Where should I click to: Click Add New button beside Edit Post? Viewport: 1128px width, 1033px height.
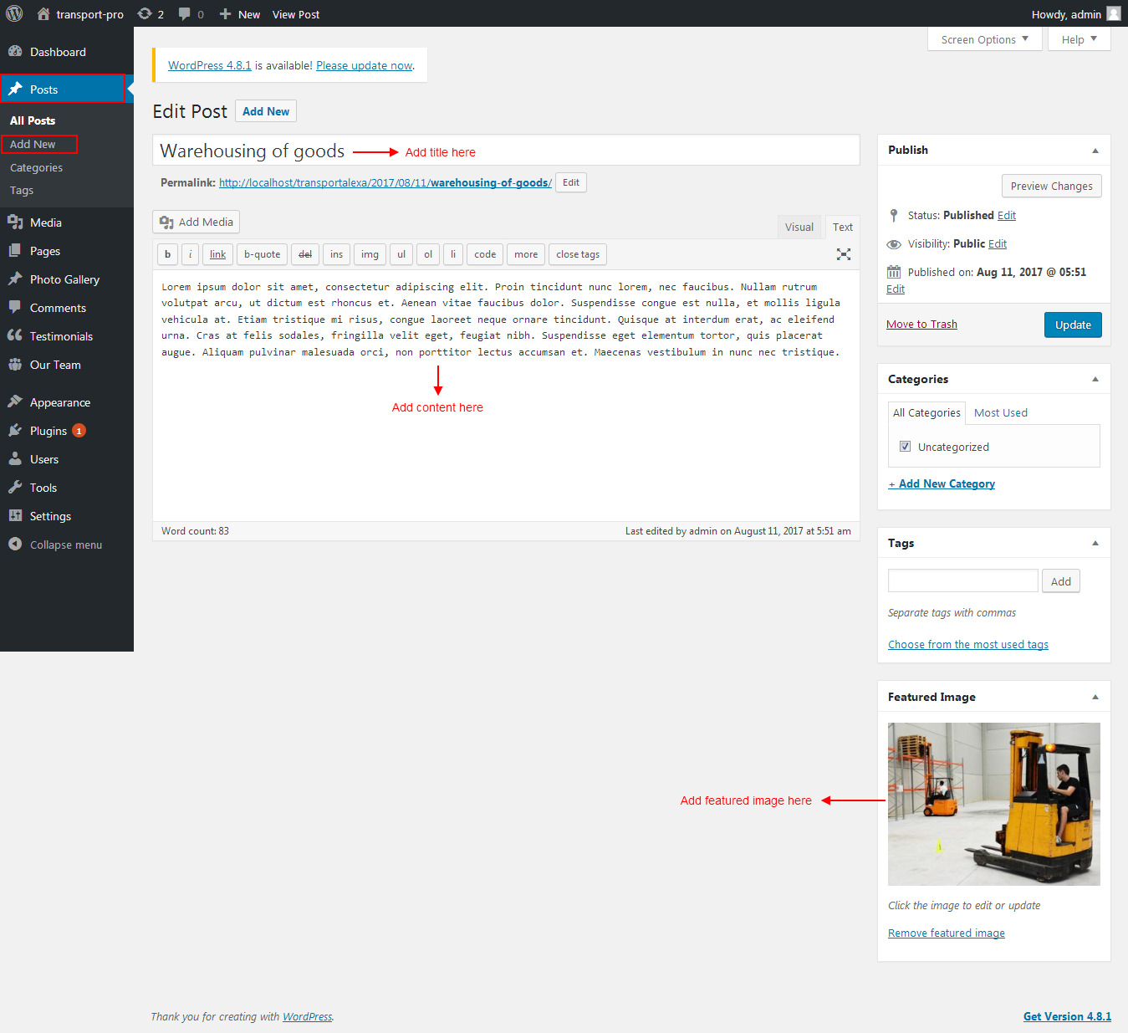pos(266,111)
